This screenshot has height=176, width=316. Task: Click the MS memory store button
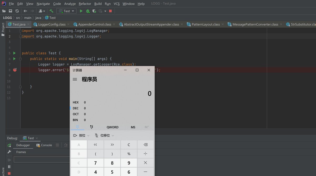click(133, 127)
